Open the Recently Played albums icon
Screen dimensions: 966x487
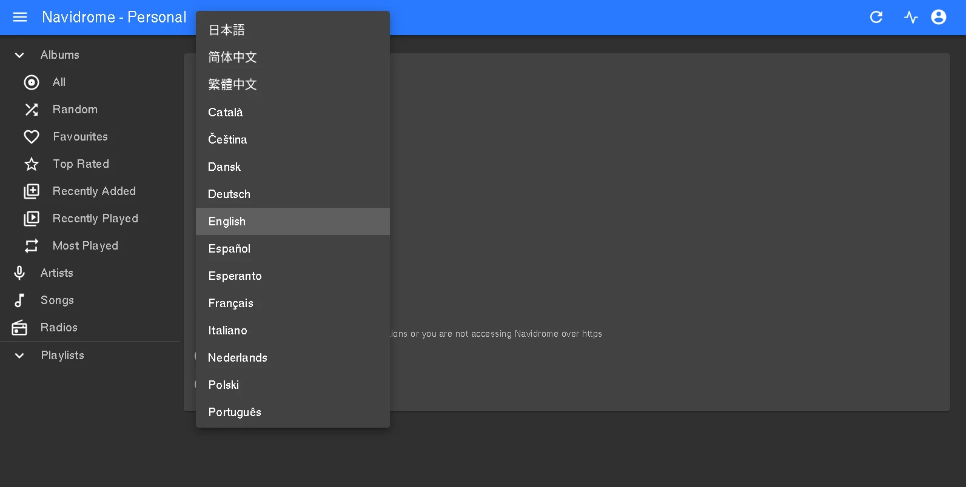pyautogui.click(x=32, y=219)
